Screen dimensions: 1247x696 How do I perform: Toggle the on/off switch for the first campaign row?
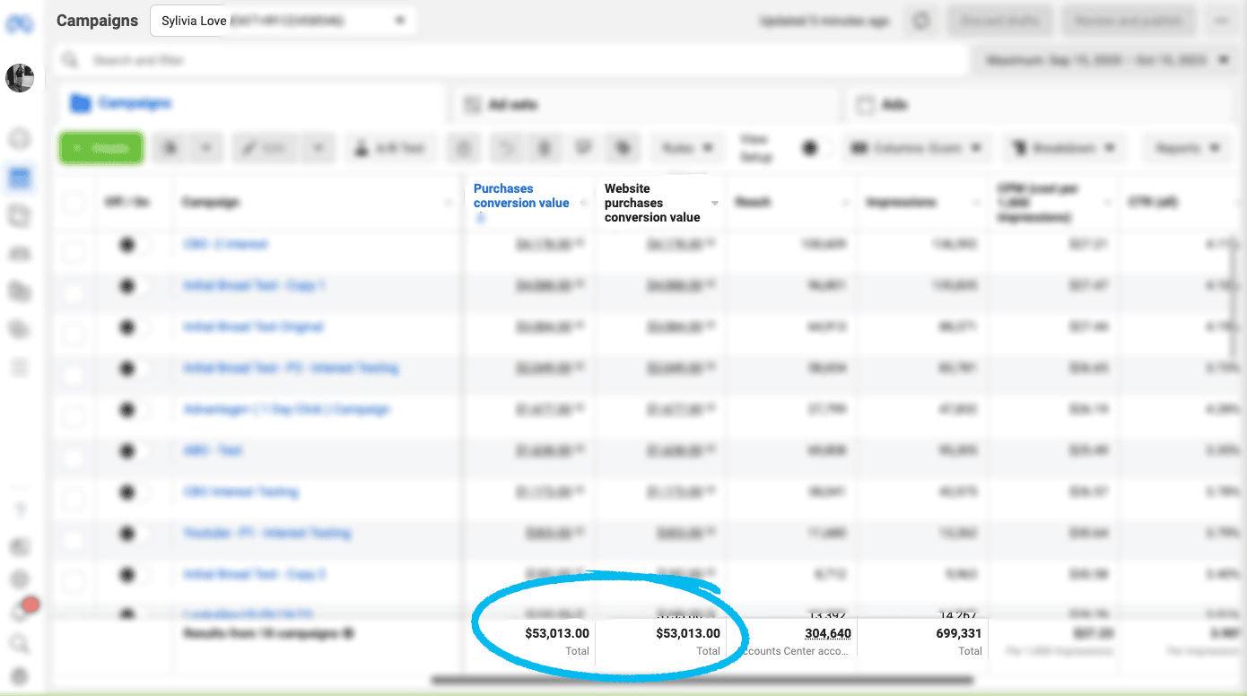point(133,245)
